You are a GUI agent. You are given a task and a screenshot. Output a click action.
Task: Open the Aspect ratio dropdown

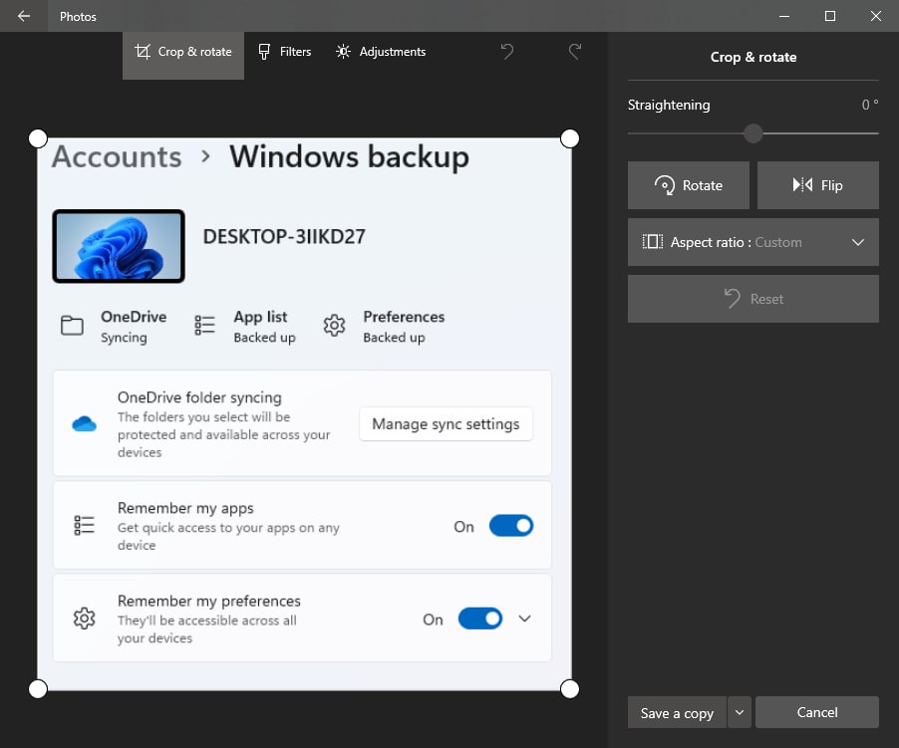click(752, 242)
